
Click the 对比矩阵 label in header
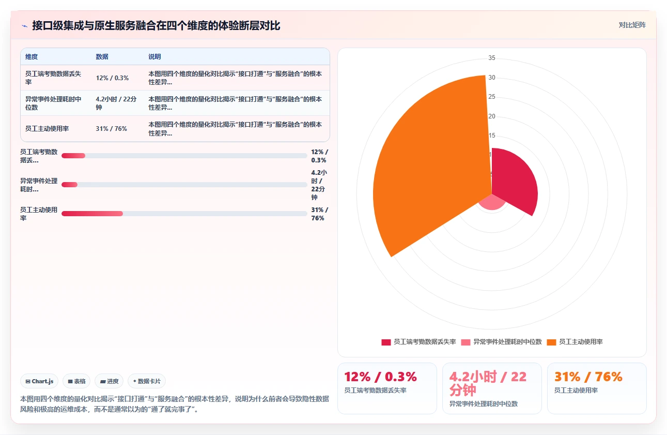pyautogui.click(x=632, y=25)
